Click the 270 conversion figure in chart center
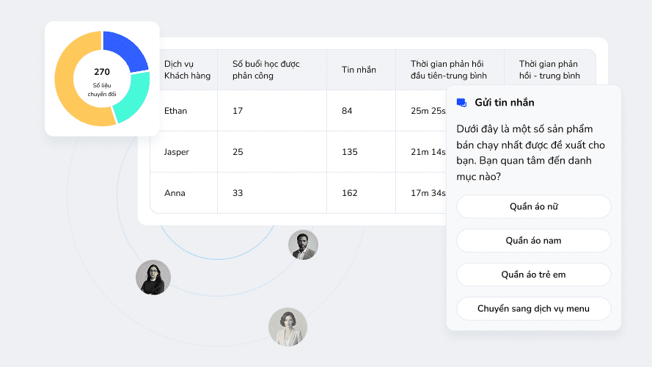Viewport: 652px width, 367px height. (x=102, y=72)
